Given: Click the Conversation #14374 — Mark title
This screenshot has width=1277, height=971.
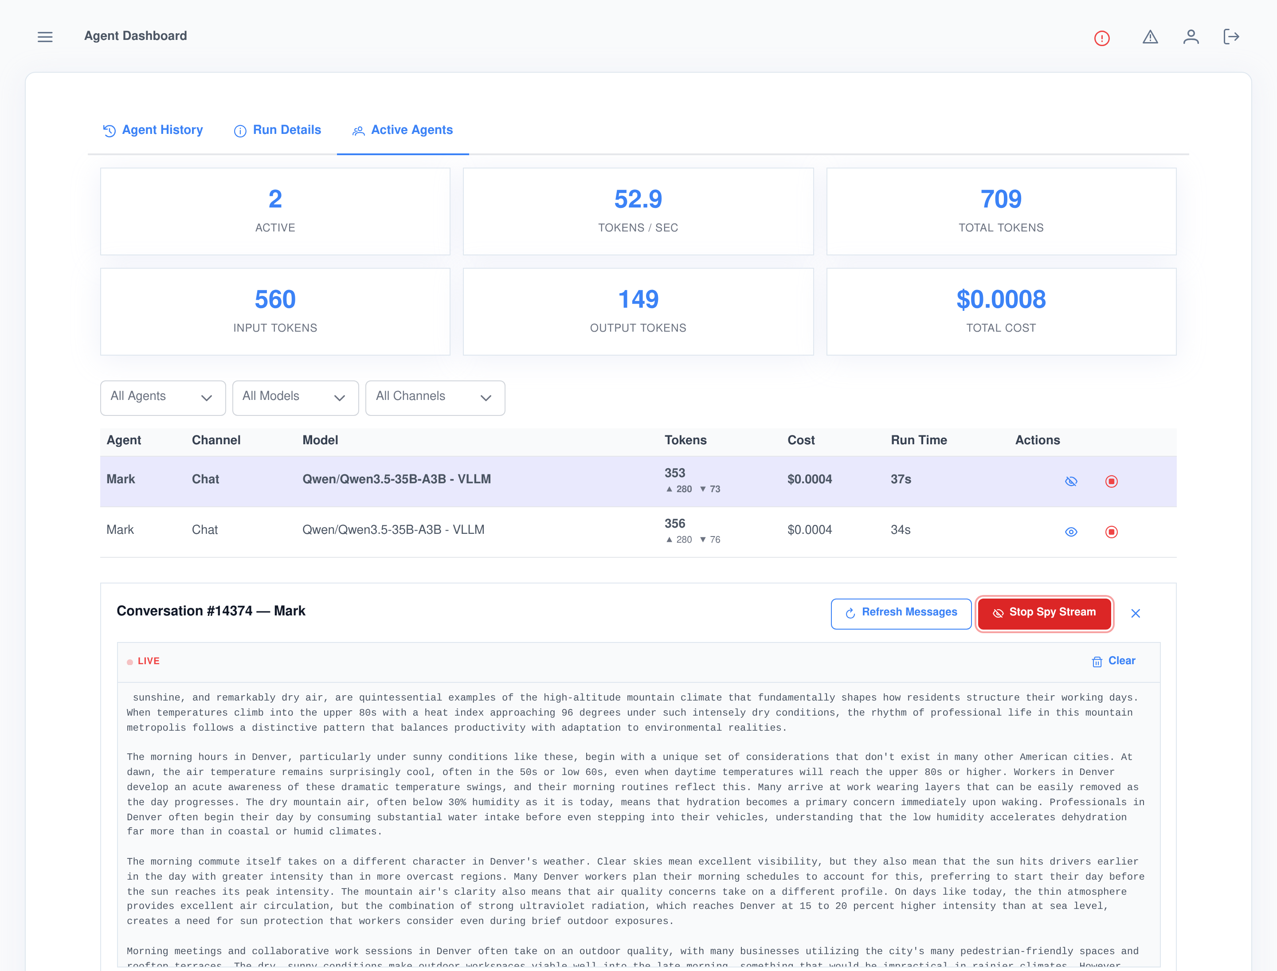Looking at the screenshot, I should coord(211,611).
